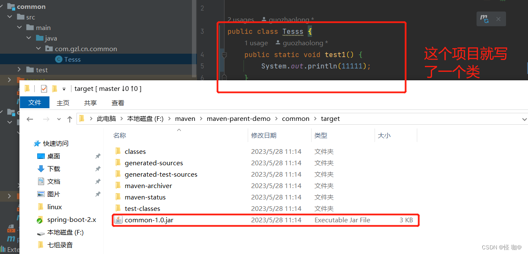Open 七组录音 folder in navigation pane
The width and height of the screenshot is (528, 254).
tap(60, 245)
